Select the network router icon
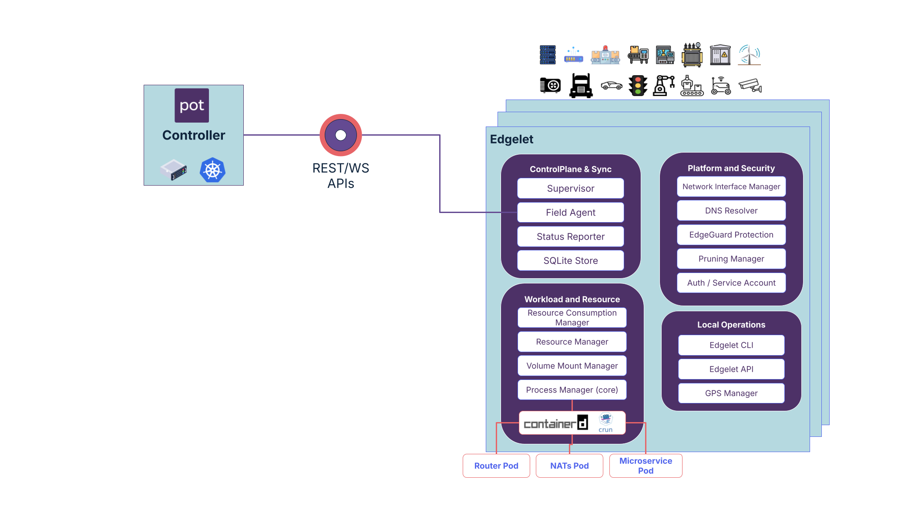The height and width of the screenshot is (516, 918). (x=573, y=55)
